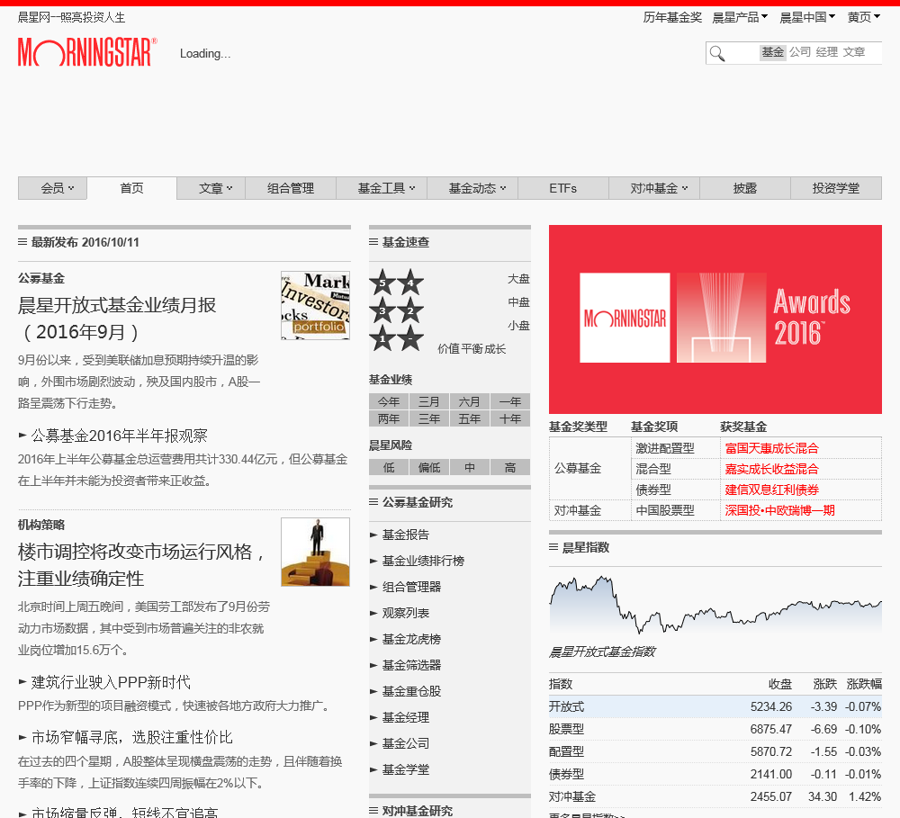Expand the 会员 navigation menu

point(53,188)
